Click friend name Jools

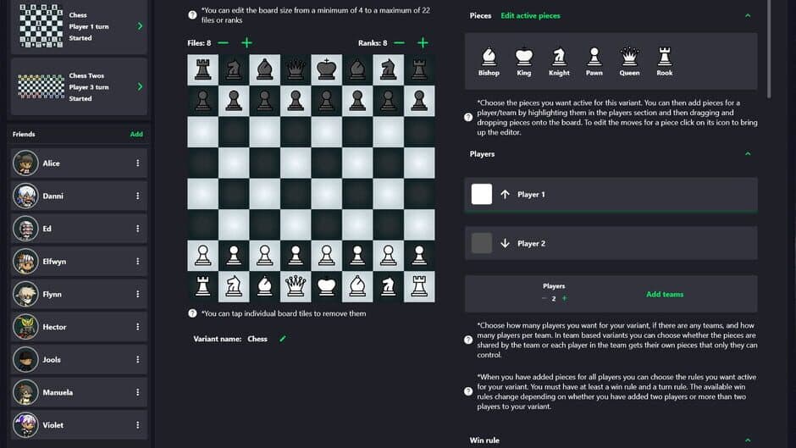pos(52,360)
